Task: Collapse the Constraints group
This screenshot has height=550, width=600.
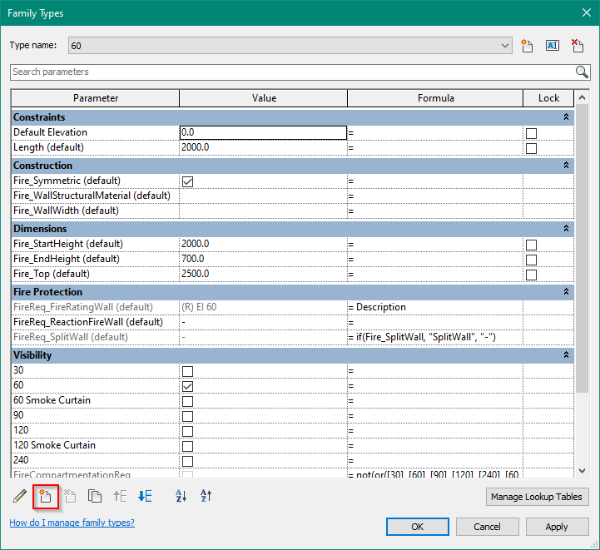Action: point(566,117)
